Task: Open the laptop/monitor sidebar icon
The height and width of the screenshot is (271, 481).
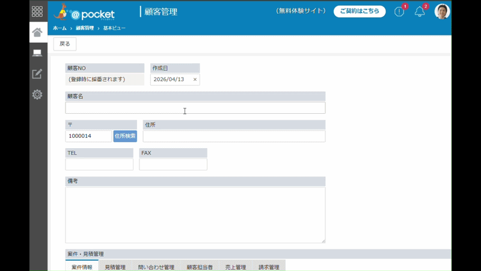Action: (x=37, y=53)
